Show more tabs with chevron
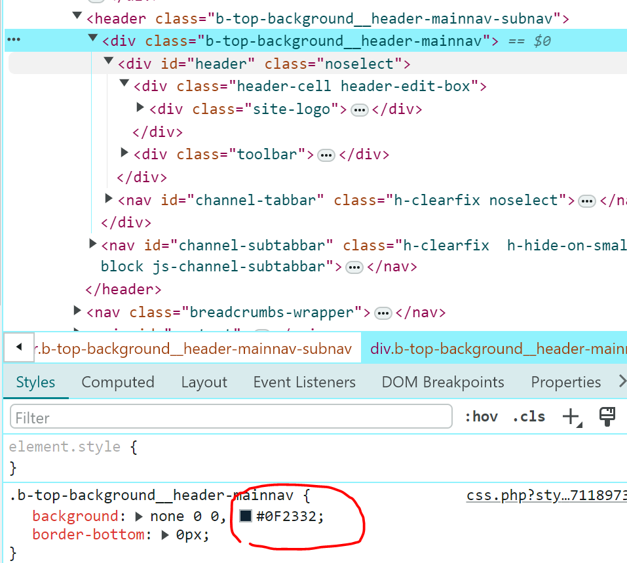 click(621, 381)
